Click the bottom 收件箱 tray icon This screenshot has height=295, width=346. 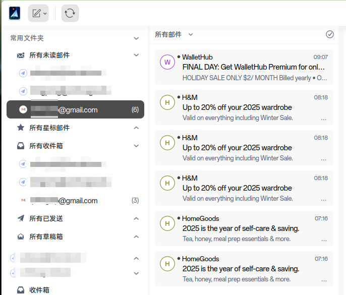pyautogui.click(x=21, y=290)
